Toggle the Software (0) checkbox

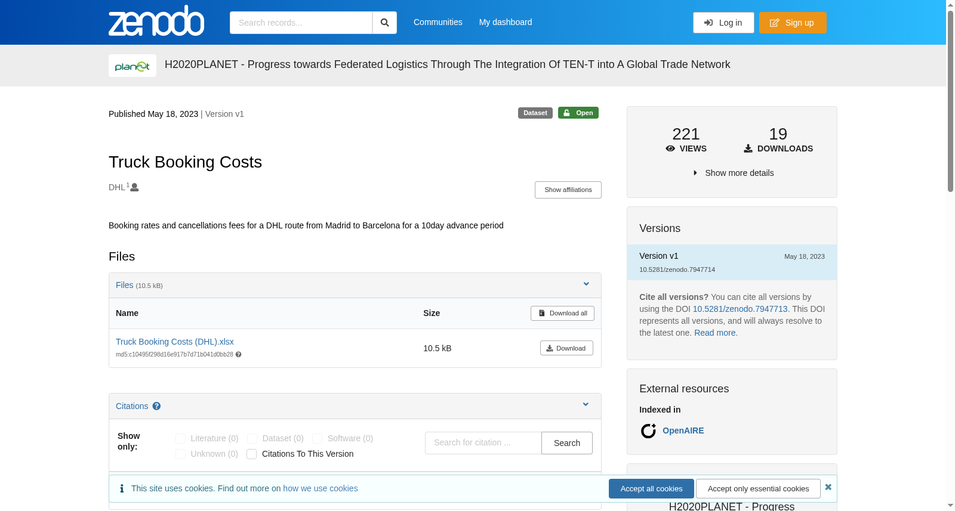[x=317, y=439]
